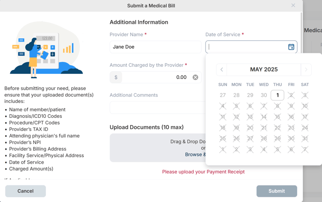Select April 28 in the calendar

[x=236, y=95]
